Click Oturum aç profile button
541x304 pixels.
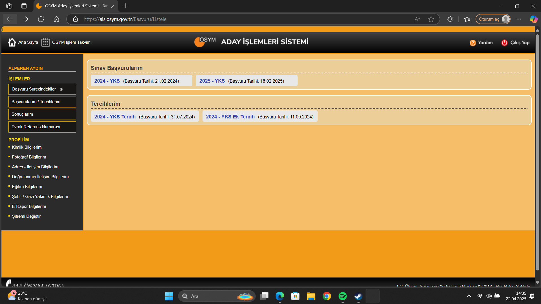(493, 19)
